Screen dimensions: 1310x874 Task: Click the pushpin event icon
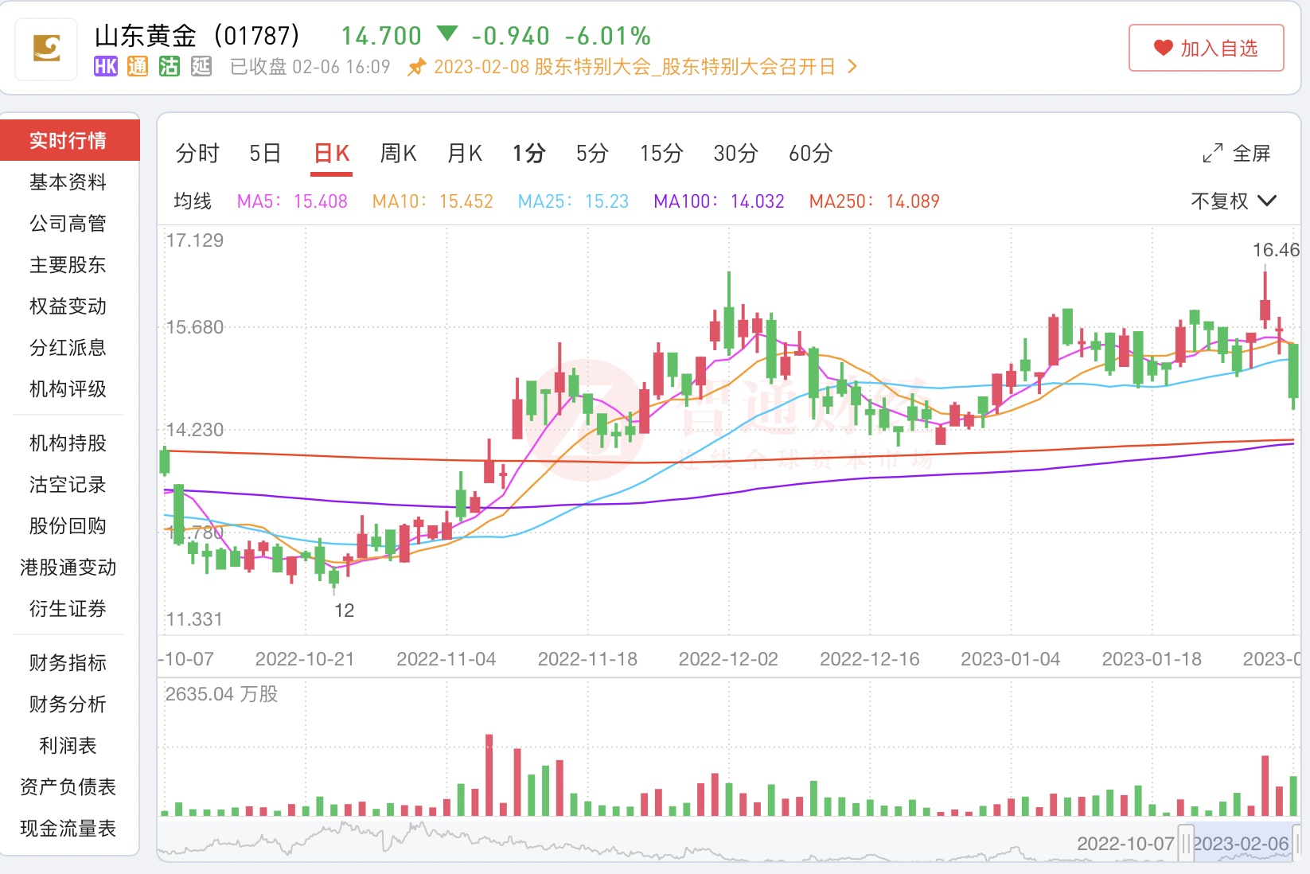coord(416,68)
